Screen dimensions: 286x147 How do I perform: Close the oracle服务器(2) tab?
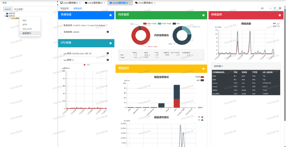pos(104,3)
